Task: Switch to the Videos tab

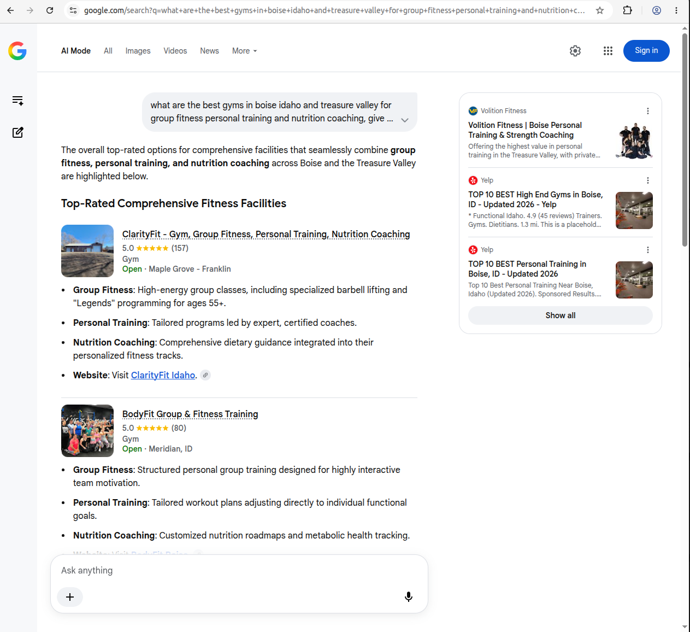Action: click(x=175, y=51)
